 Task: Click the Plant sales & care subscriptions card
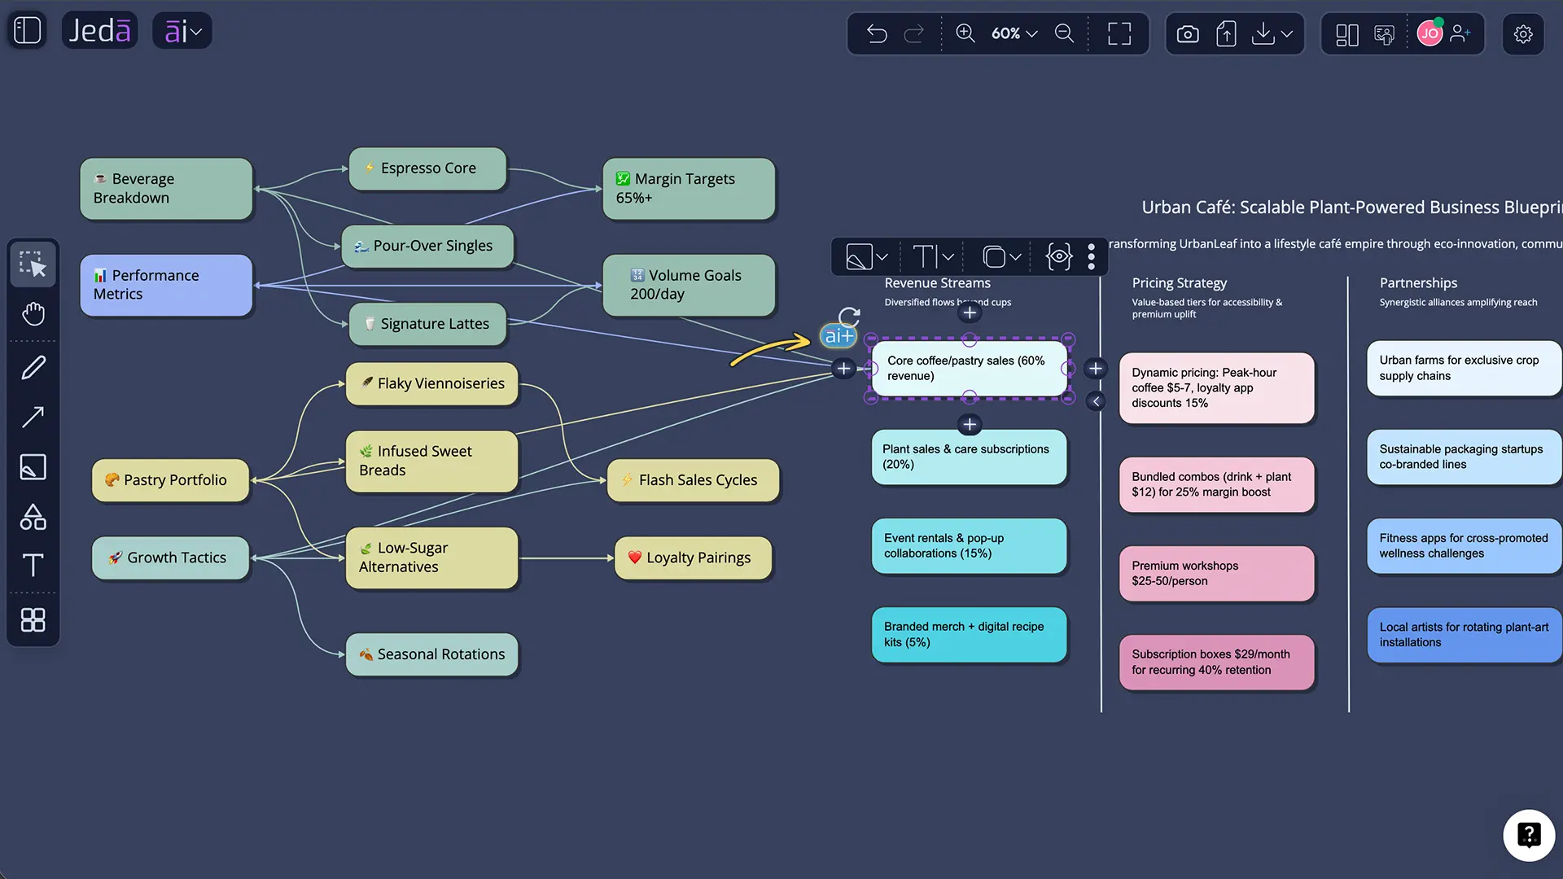(969, 457)
